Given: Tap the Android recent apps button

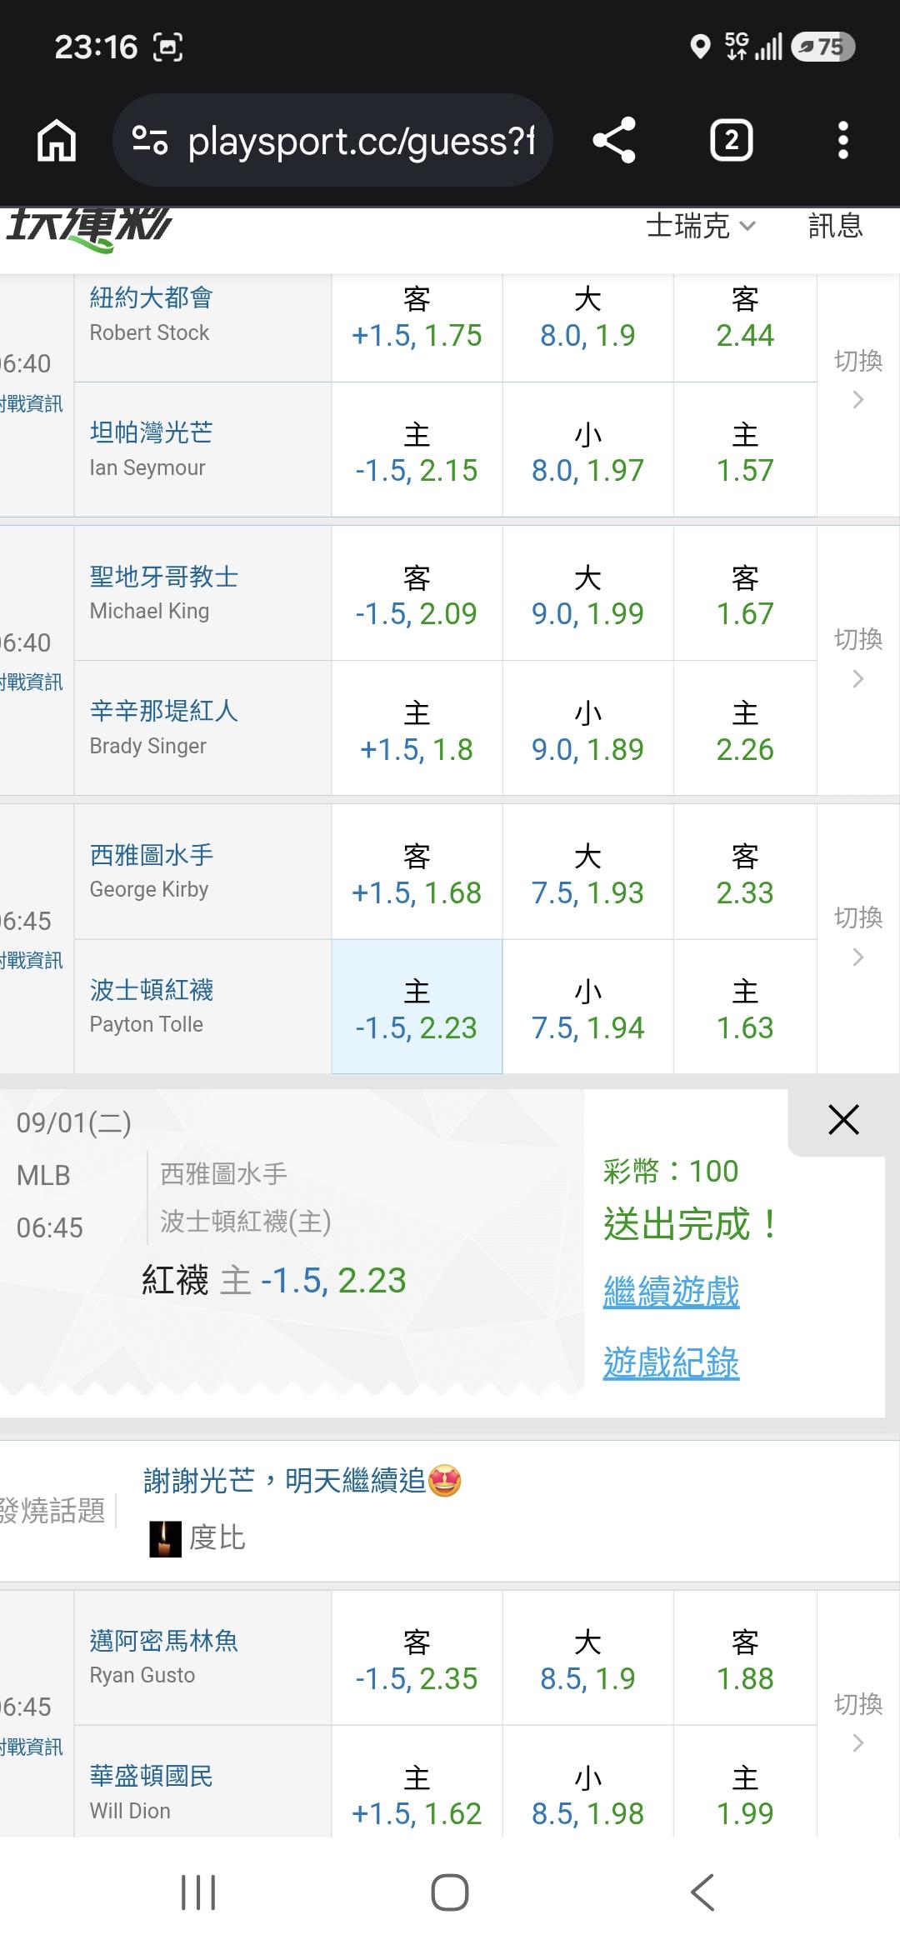Looking at the screenshot, I should [x=198, y=1892].
